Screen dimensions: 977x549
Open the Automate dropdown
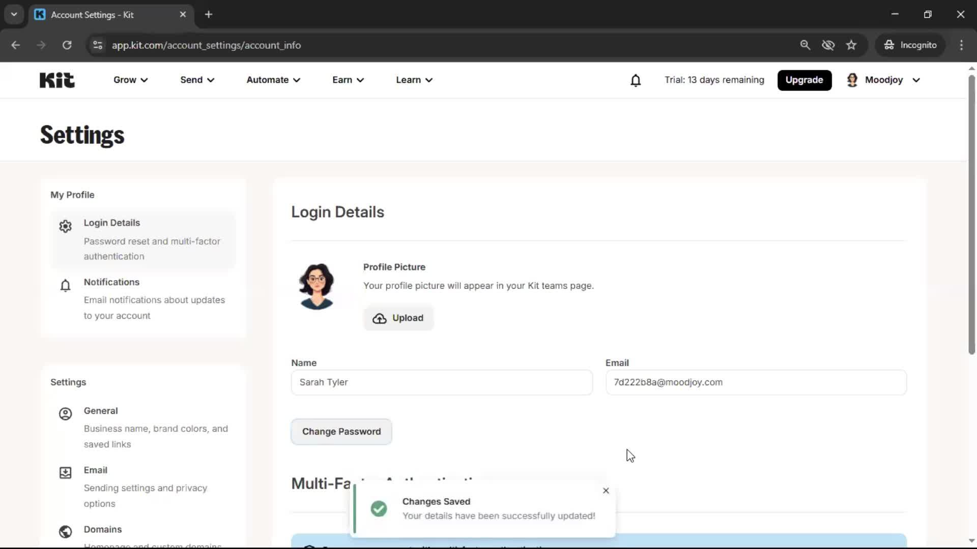click(x=273, y=80)
